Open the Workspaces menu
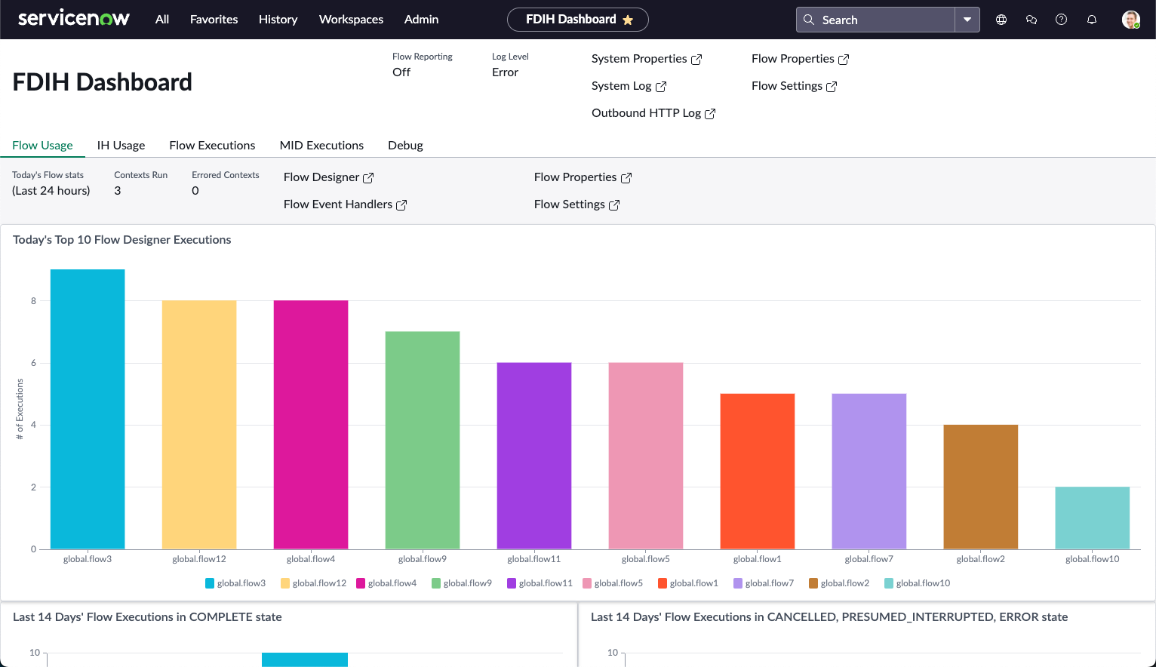1156x667 pixels. click(351, 20)
